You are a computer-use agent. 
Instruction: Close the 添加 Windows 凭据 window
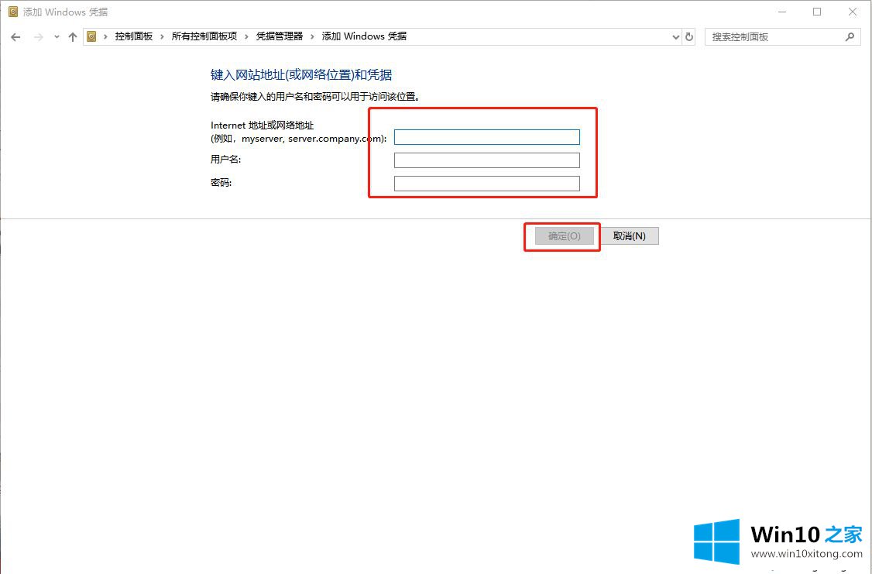[x=852, y=12]
